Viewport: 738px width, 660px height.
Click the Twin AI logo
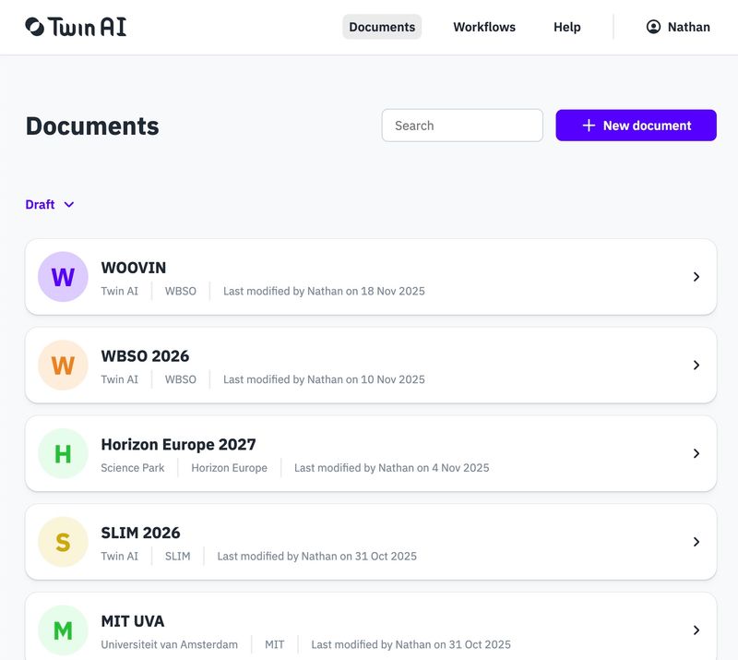coord(76,27)
